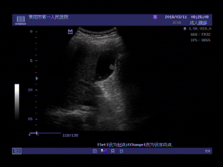
Task: Toggle the EN input language indicator
Action: [207, 151]
